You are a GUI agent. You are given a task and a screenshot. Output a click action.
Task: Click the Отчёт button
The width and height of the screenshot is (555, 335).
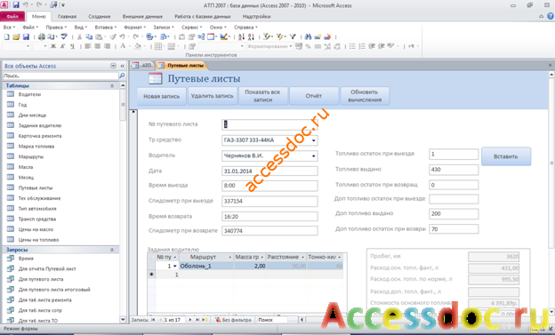point(314,96)
